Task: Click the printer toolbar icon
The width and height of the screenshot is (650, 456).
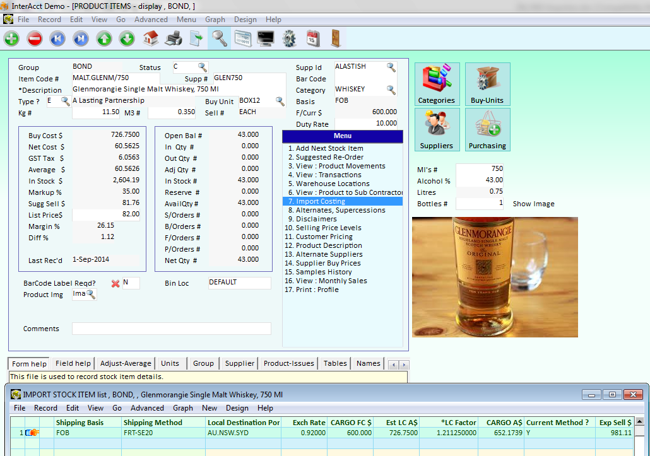Action: pyautogui.click(x=174, y=38)
